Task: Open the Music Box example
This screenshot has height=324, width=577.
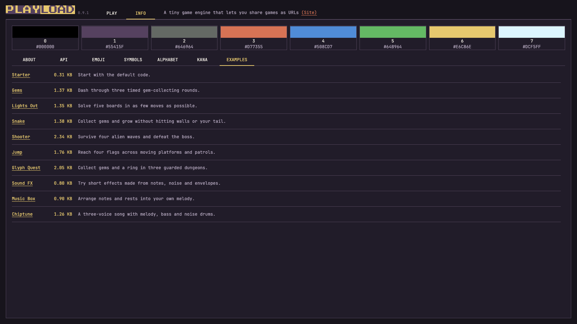Action: click(x=23, y=199)
